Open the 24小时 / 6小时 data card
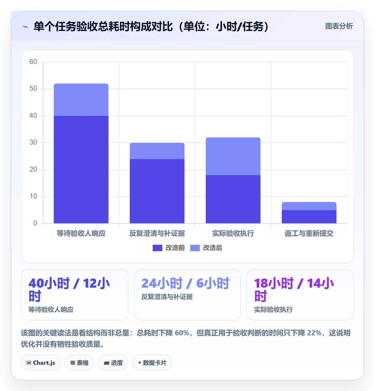 tap(187, 295)
